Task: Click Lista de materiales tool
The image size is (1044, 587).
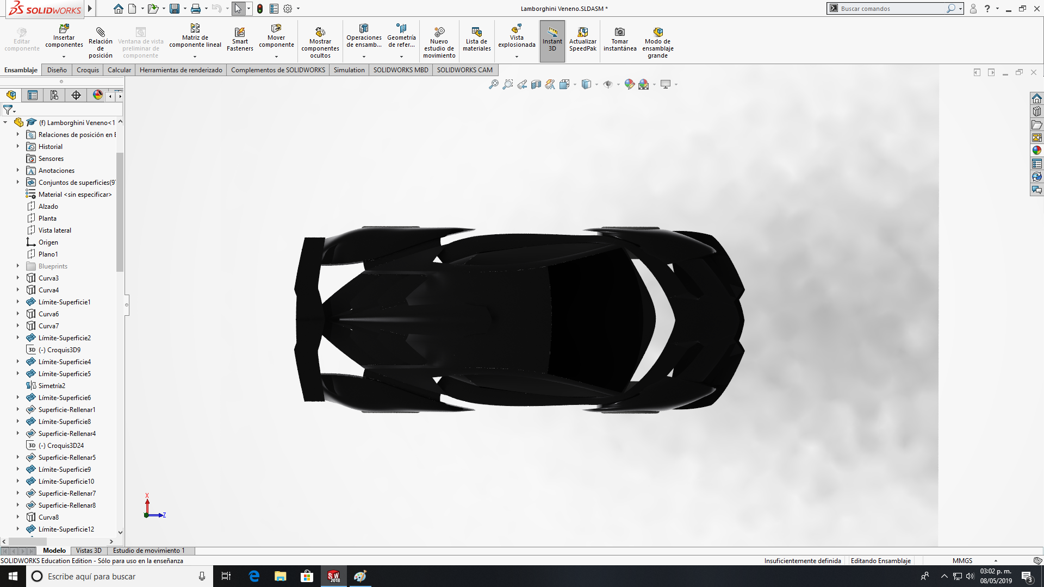Action: tap(477, 39)
